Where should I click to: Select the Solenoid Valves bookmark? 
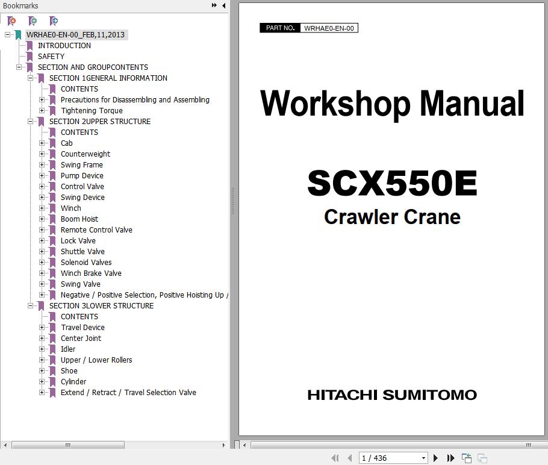pos(86,262)
